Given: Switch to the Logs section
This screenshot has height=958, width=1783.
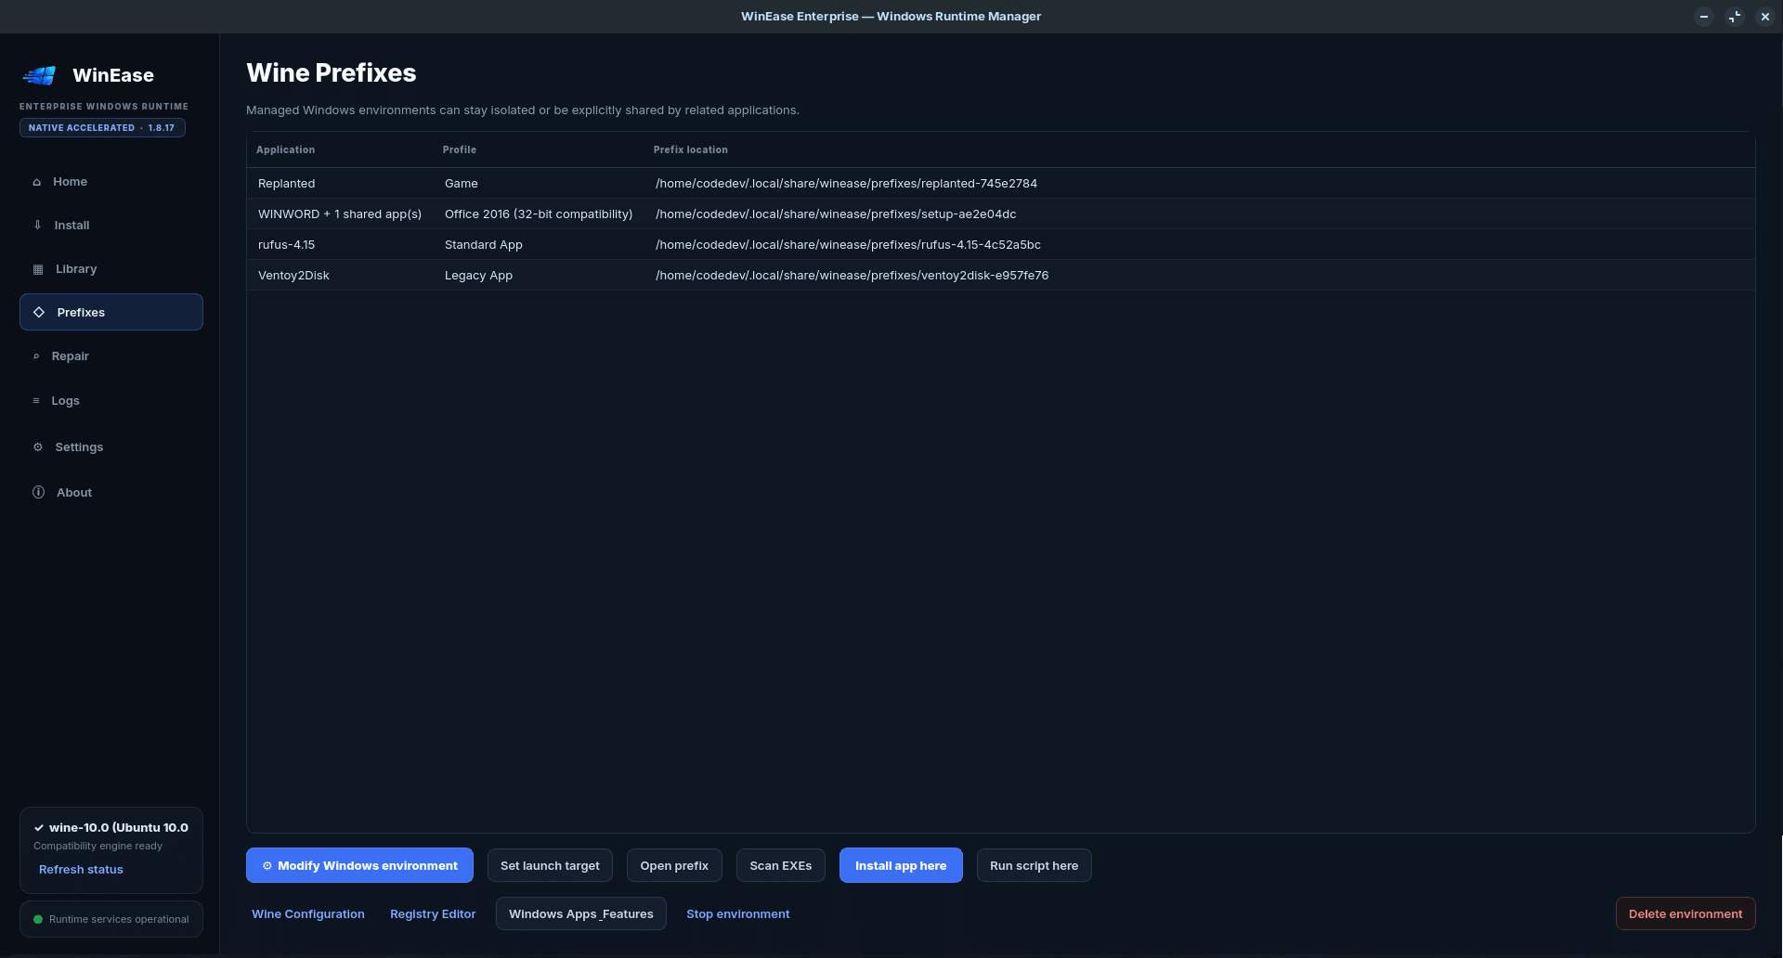Looking at the screenshot, I should 111,401.
